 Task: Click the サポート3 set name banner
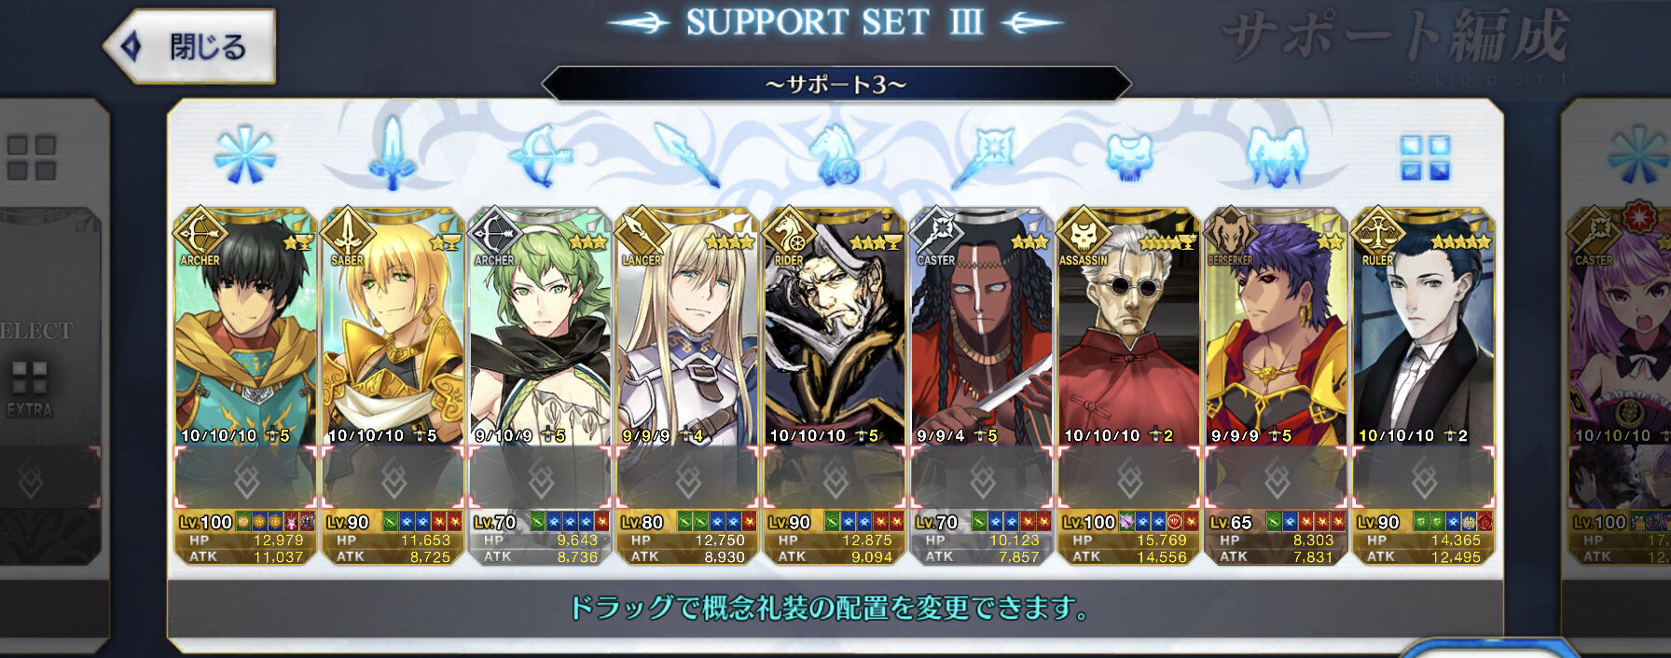point(835,84)
